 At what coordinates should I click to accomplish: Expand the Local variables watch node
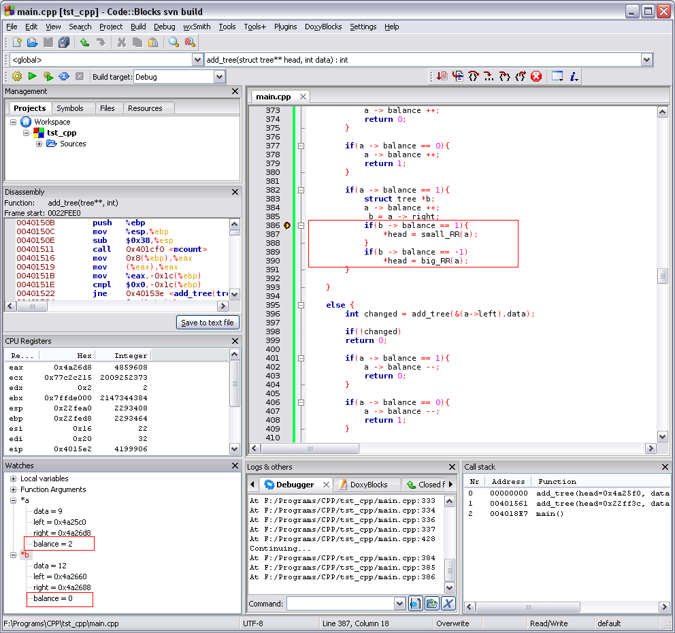click(14, 478)
